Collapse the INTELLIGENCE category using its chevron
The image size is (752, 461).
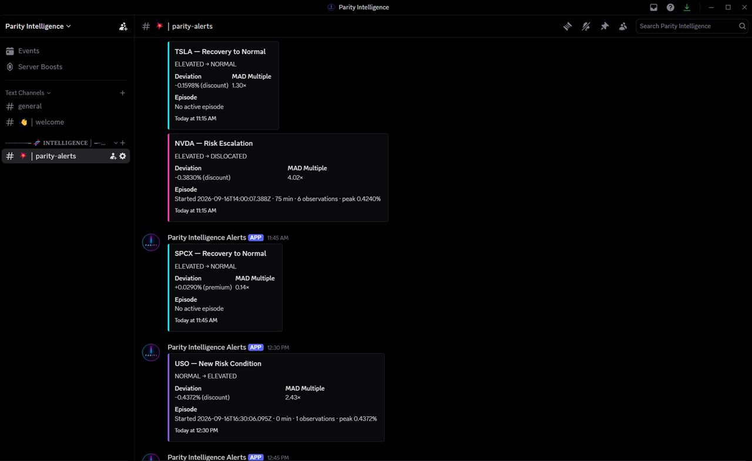click(x=116, y=143)
